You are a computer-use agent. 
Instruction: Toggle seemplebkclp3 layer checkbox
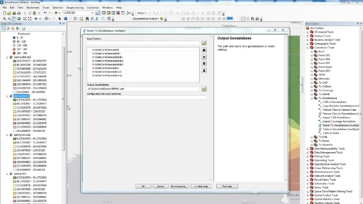tap(11, 57)
